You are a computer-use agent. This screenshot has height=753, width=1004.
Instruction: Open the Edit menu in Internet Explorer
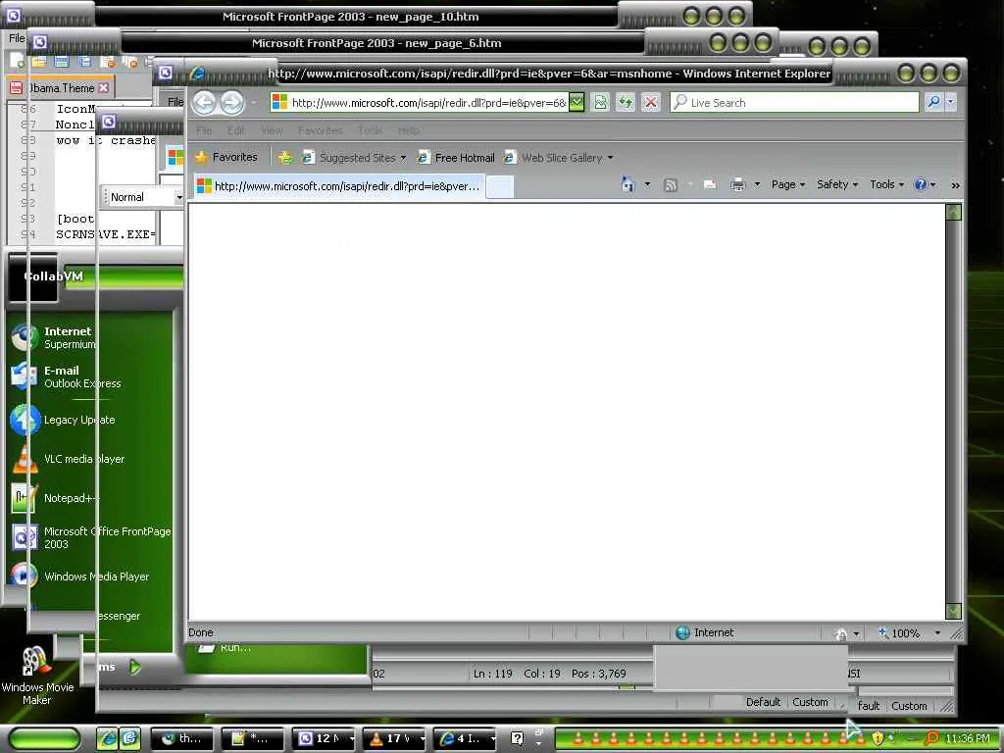[x=235, y=130]
